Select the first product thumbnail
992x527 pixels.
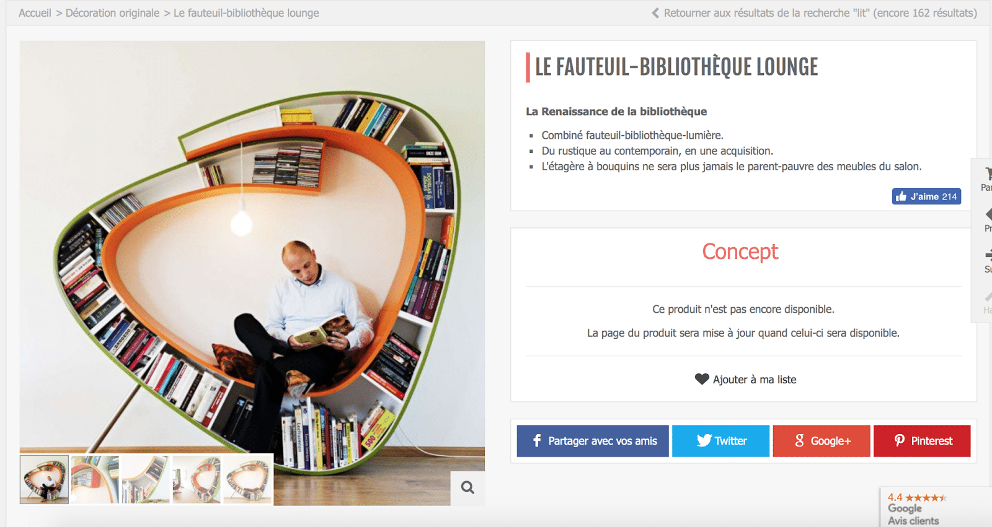44,479
